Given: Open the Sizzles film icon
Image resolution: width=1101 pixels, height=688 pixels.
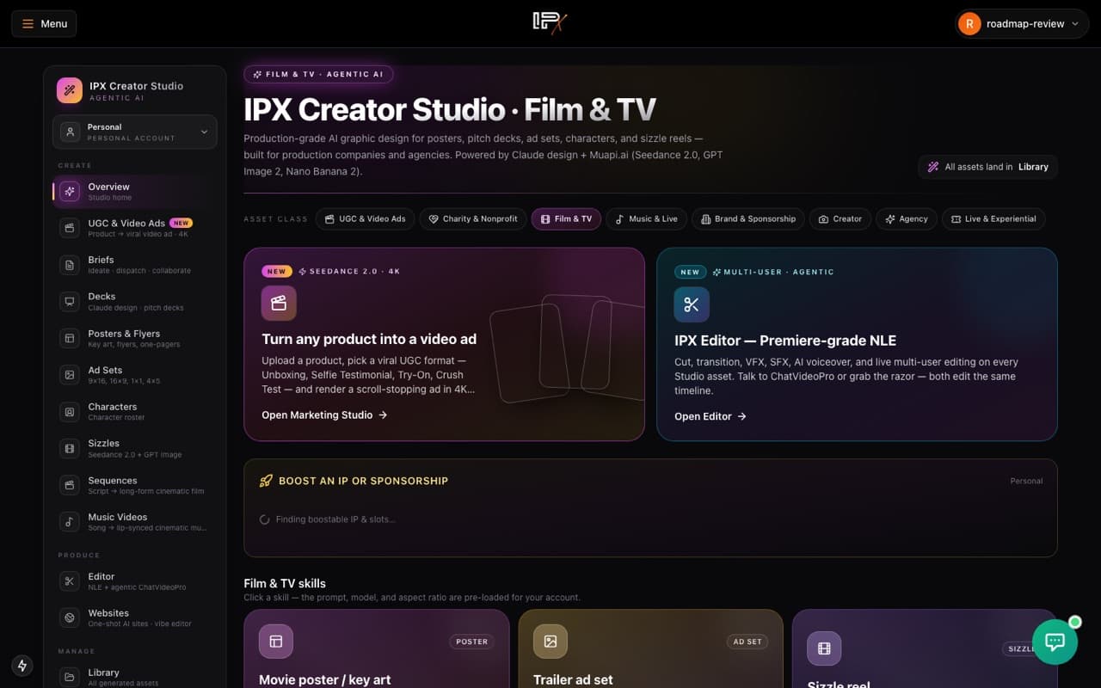Looking at the screenshot, I should click(x=70, y=448).
